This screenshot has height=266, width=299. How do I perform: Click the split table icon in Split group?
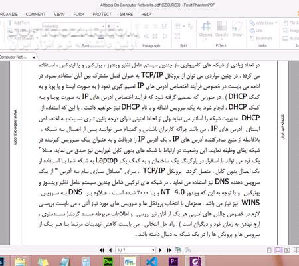(177, 27)
